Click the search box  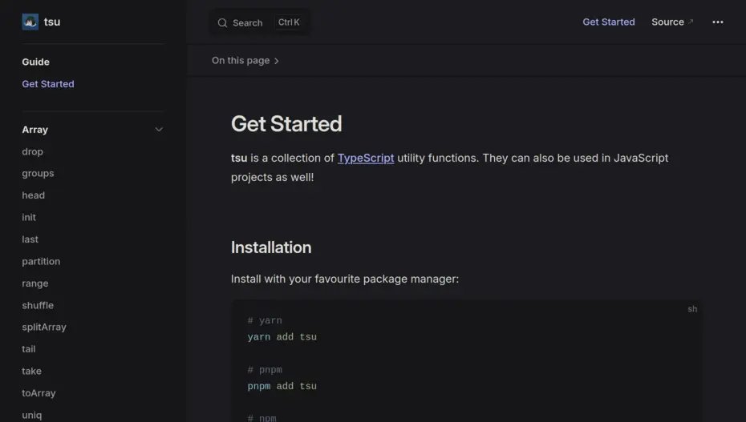(259, 22)
